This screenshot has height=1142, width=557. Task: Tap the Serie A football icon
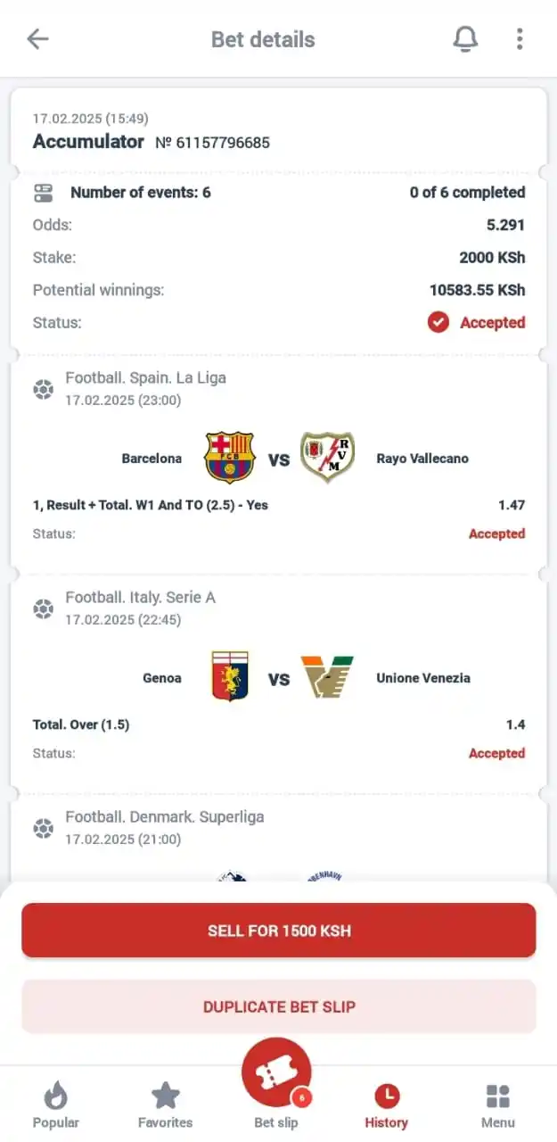(43, 608)
